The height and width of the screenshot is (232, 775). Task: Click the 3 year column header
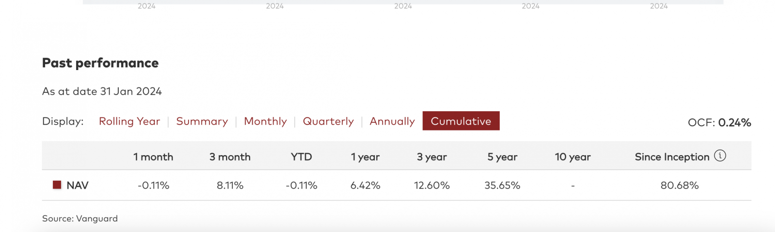(x=432, y=157)
